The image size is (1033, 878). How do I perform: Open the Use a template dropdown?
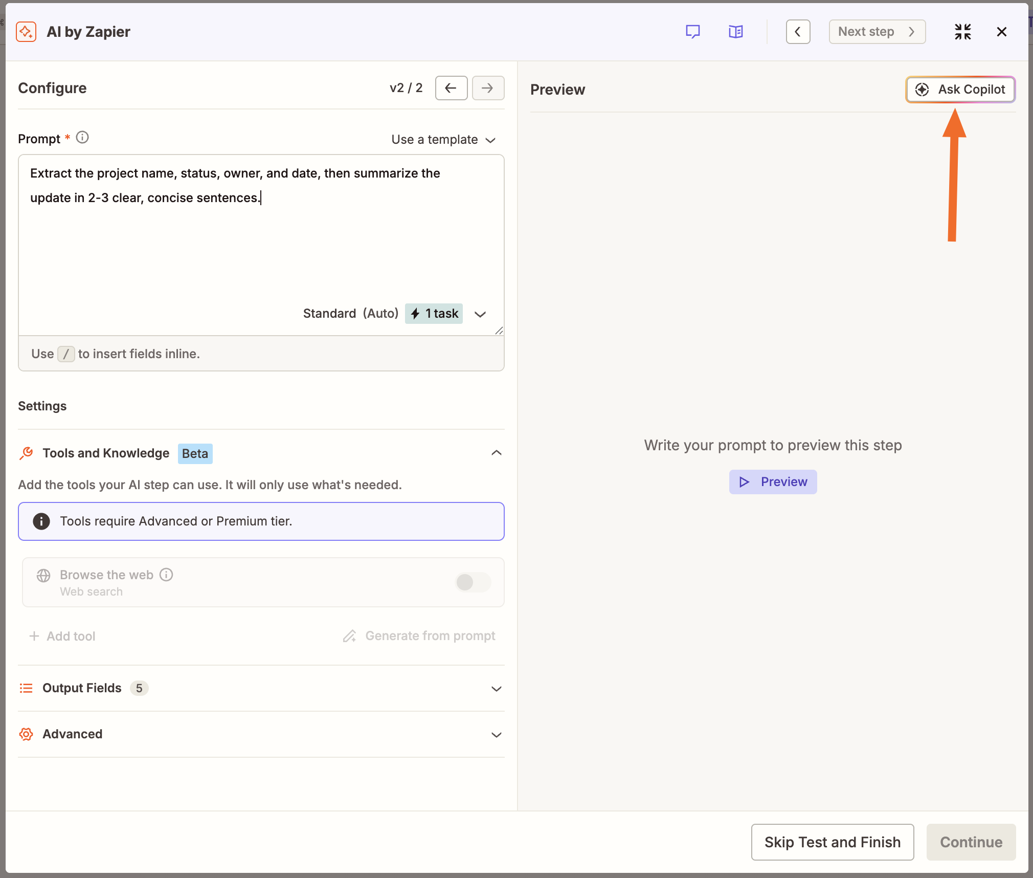[443, 140]
